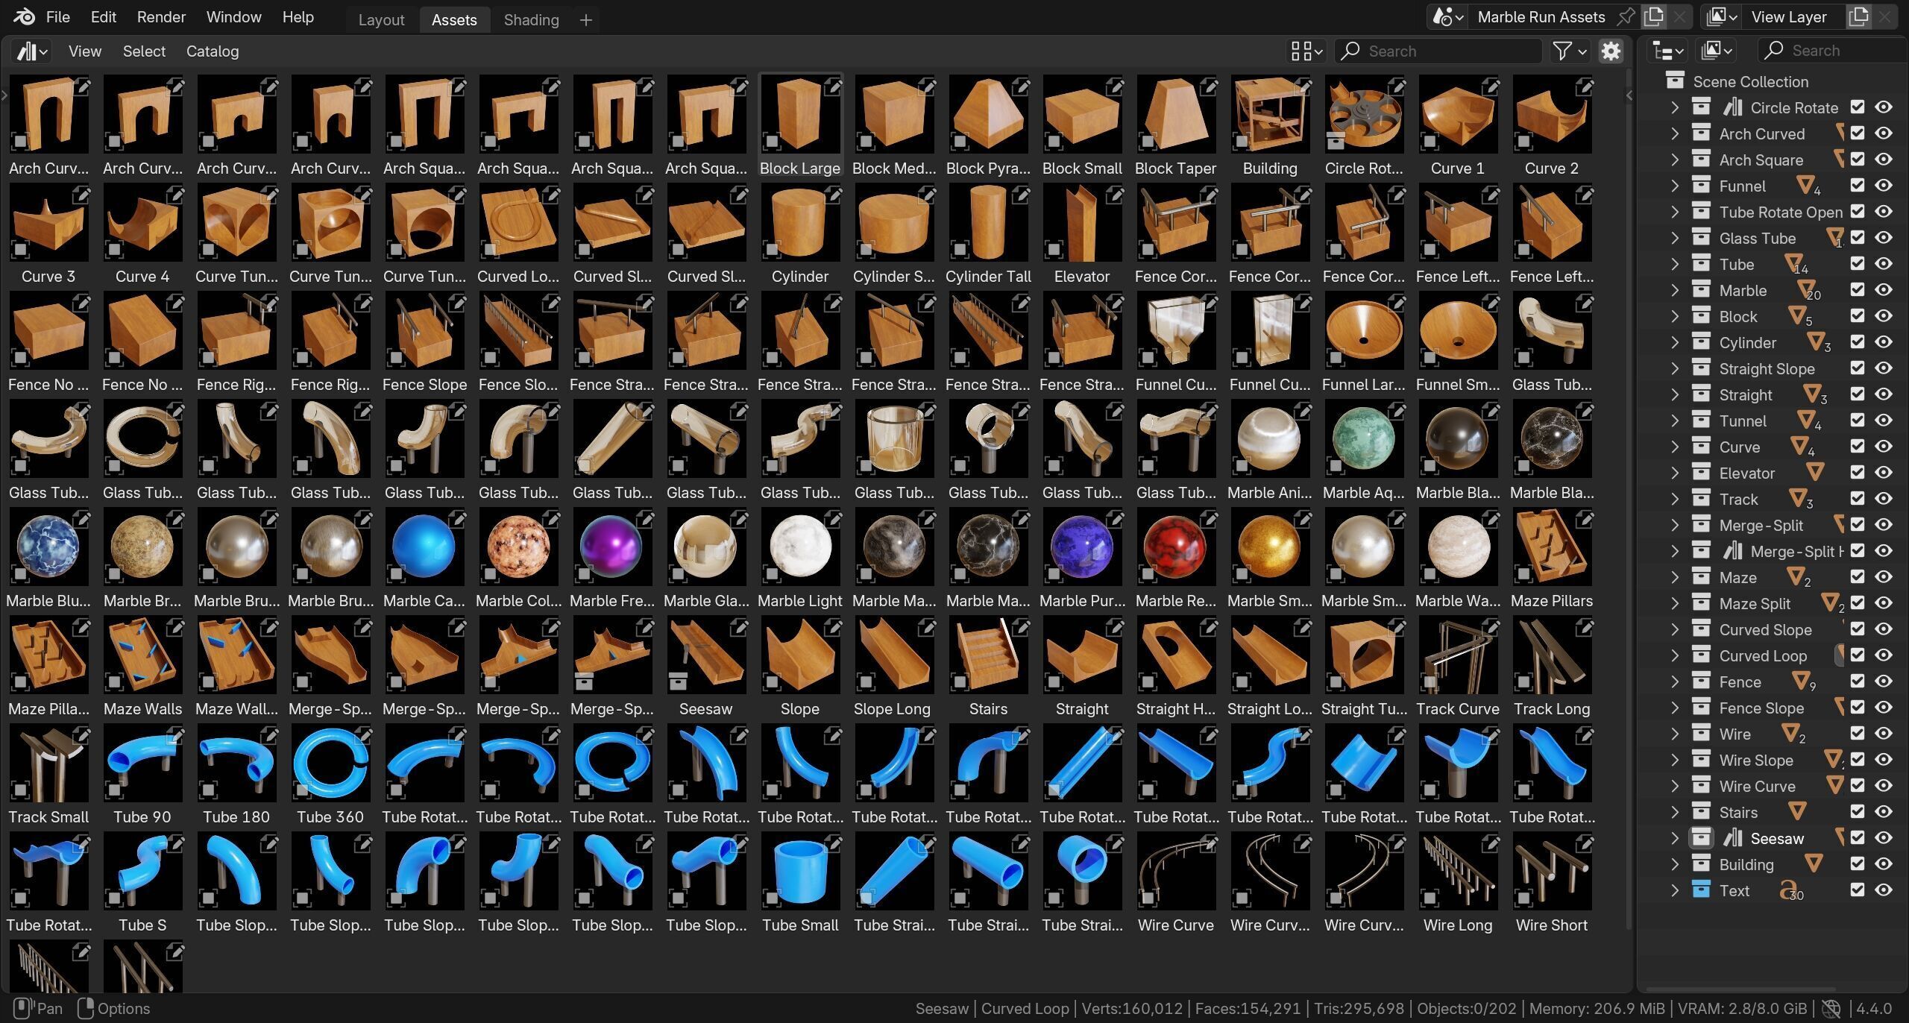Uncheck the Maze collection checkbox
This screenshot has width=1909, height=1023.
[x=1858, y=577]
